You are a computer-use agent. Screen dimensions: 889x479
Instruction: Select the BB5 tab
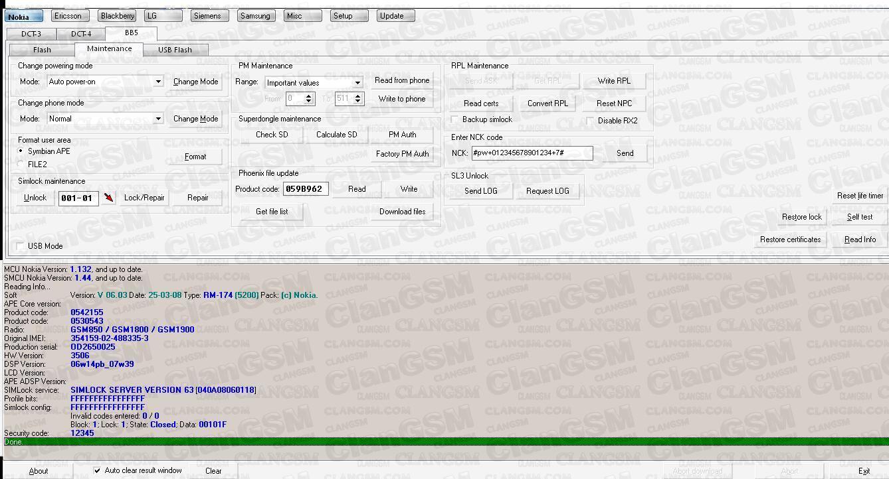pos(132,33)
